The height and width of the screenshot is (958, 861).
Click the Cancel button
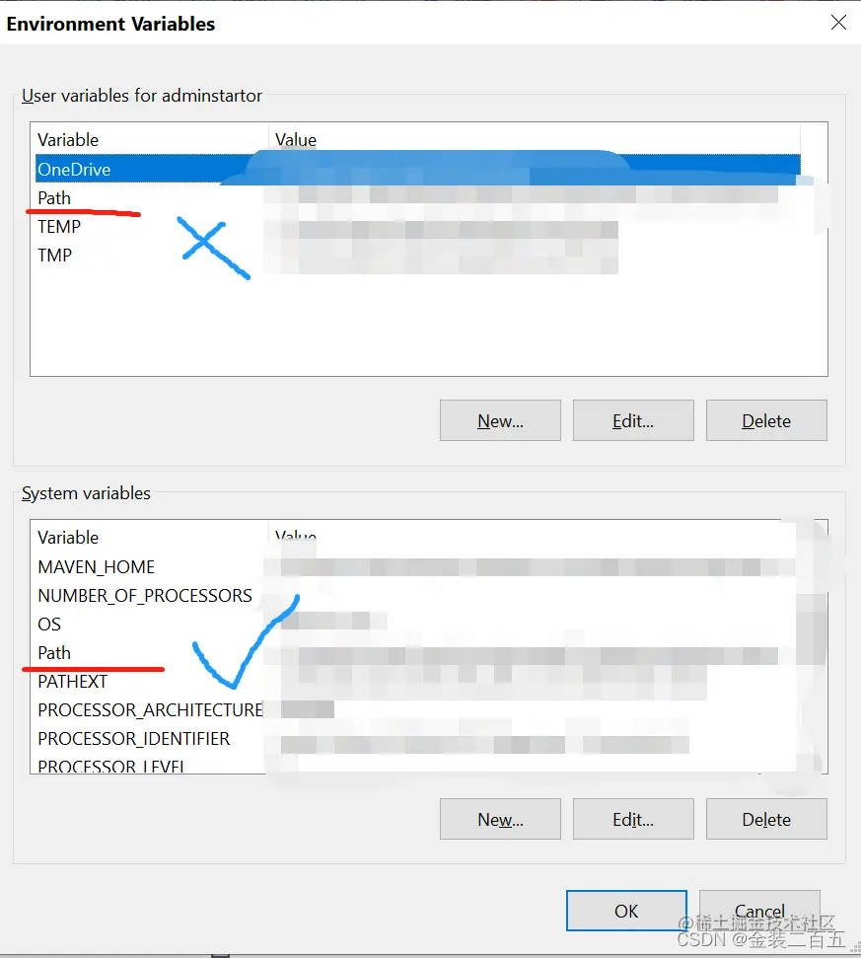click(x=759, y=911)
